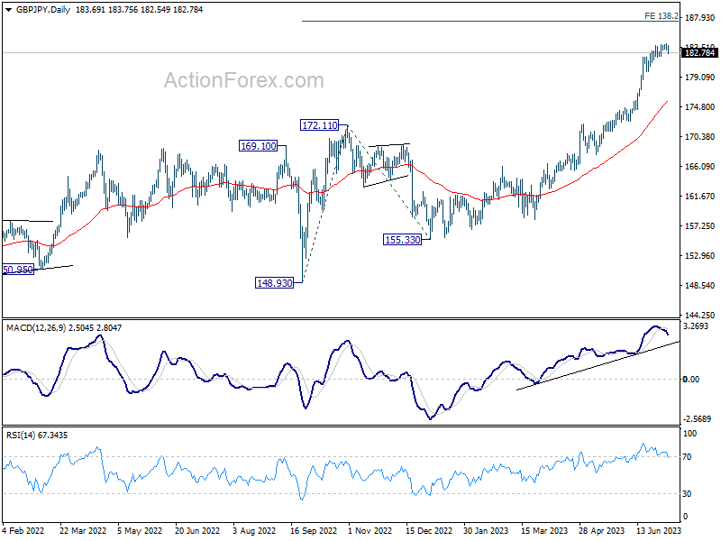The width and height of the screenshot is (721, 541).
Task: Click the 169.100 price label
Action: 259,146
